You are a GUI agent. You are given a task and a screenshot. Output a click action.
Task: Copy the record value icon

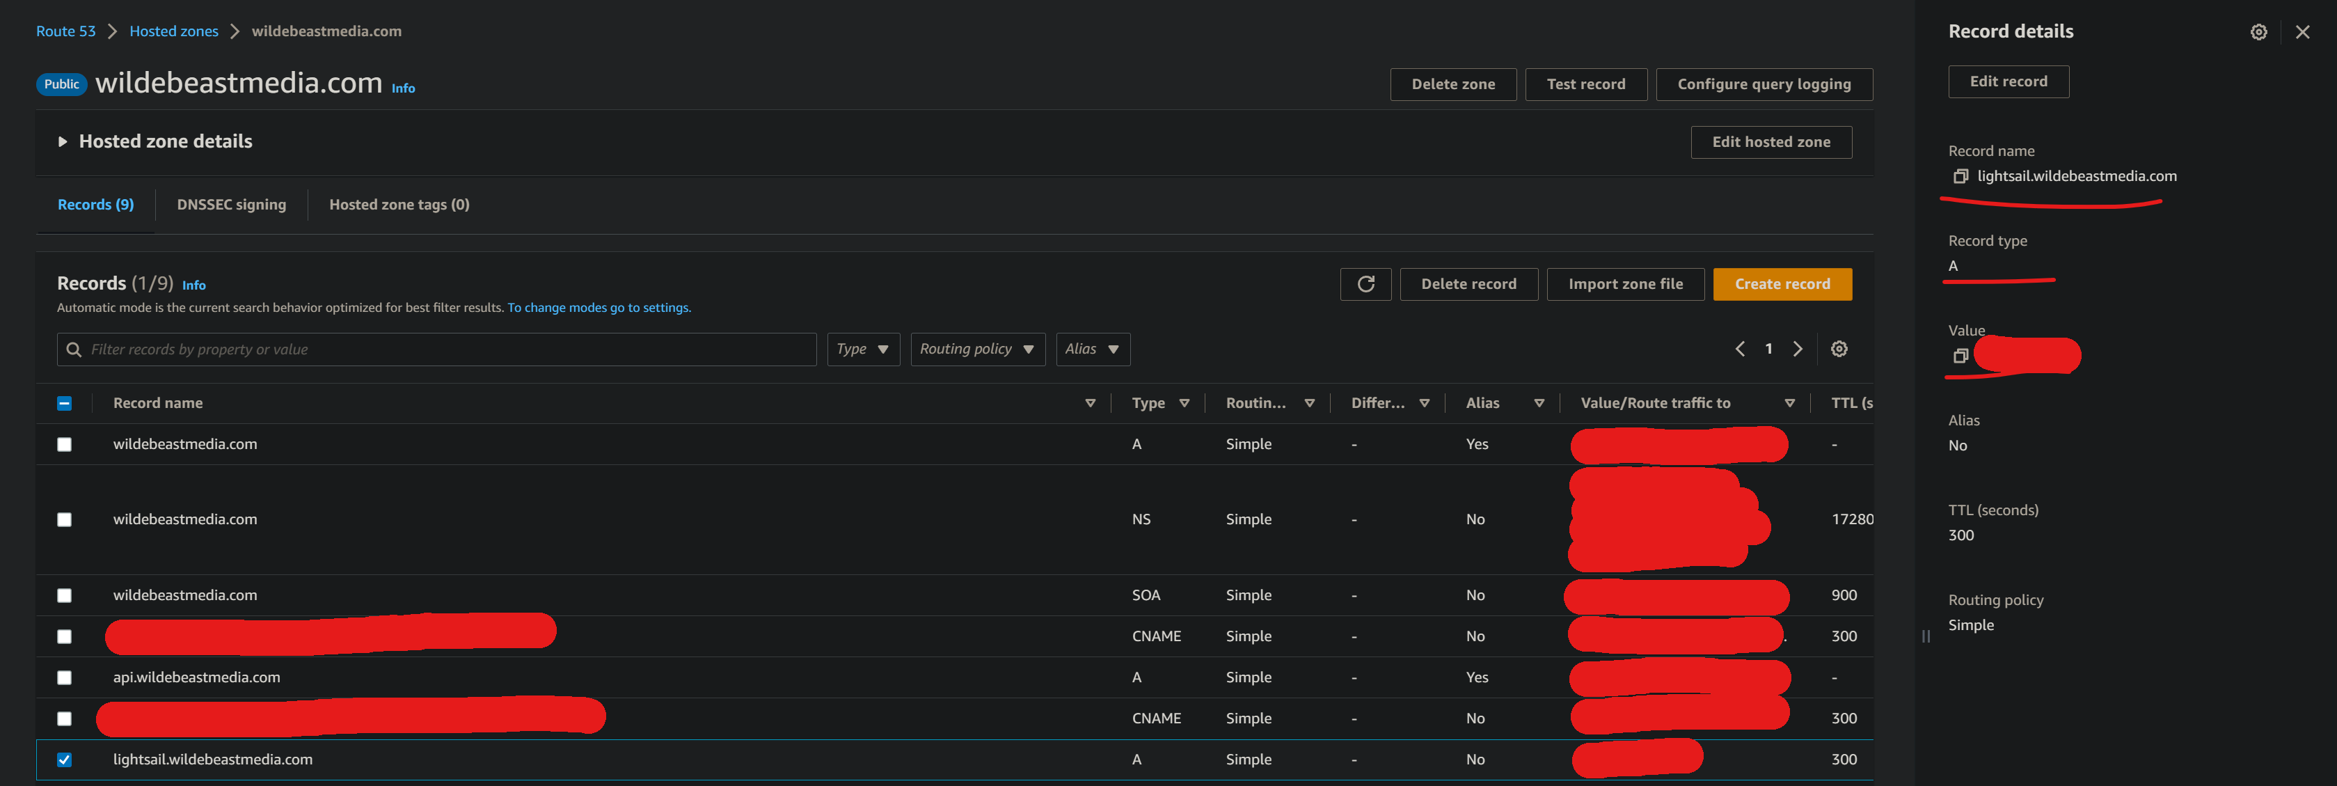(x=1960, y=356)
